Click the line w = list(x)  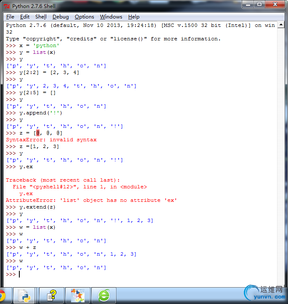pyautogui.click(x=31, y=227)
